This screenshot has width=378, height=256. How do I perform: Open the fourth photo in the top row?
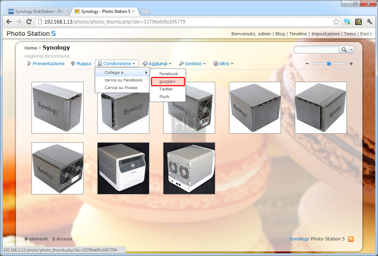[255, 107]
